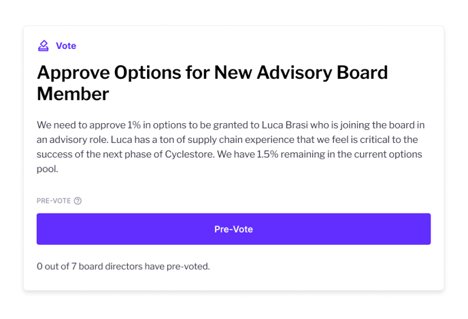Click "success of the next phase" in the description
The height and width of the screenshot is (319, 468).
pos(94,154)
